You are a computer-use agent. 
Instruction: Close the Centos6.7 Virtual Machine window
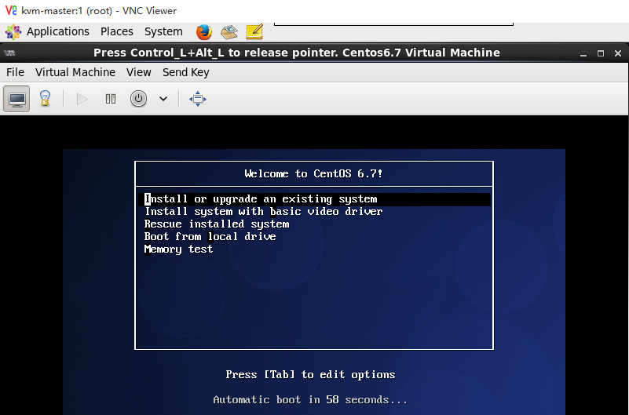[618, 53]
